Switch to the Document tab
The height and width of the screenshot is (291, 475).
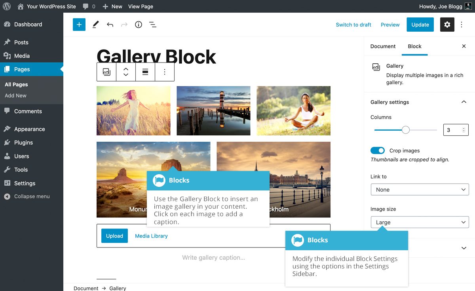[382, 46]
